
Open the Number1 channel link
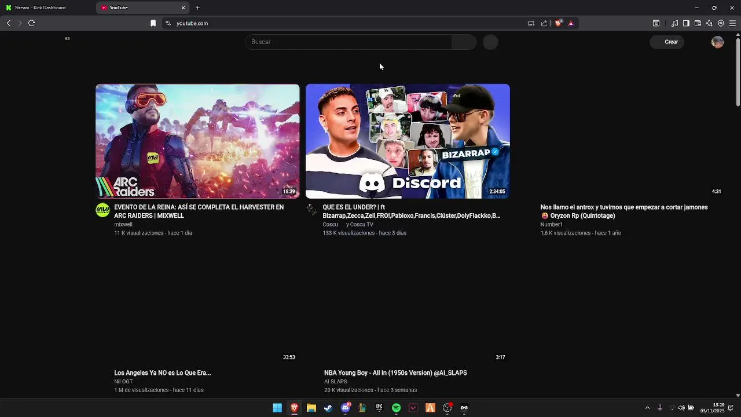tap(551, 224)
